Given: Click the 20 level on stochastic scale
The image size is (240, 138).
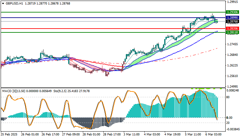Looking at the screenshot, I should [228, 123].
